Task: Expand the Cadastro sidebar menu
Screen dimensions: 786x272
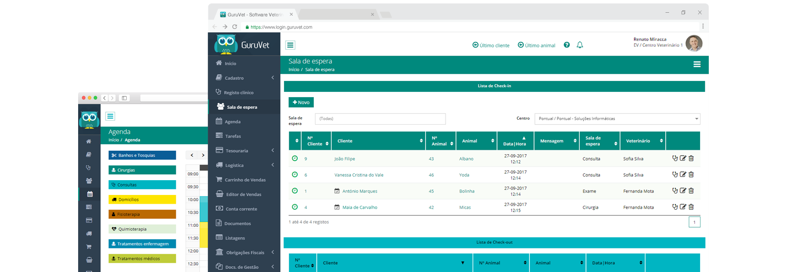Action: pyautogui.click(x=244, y=78)
